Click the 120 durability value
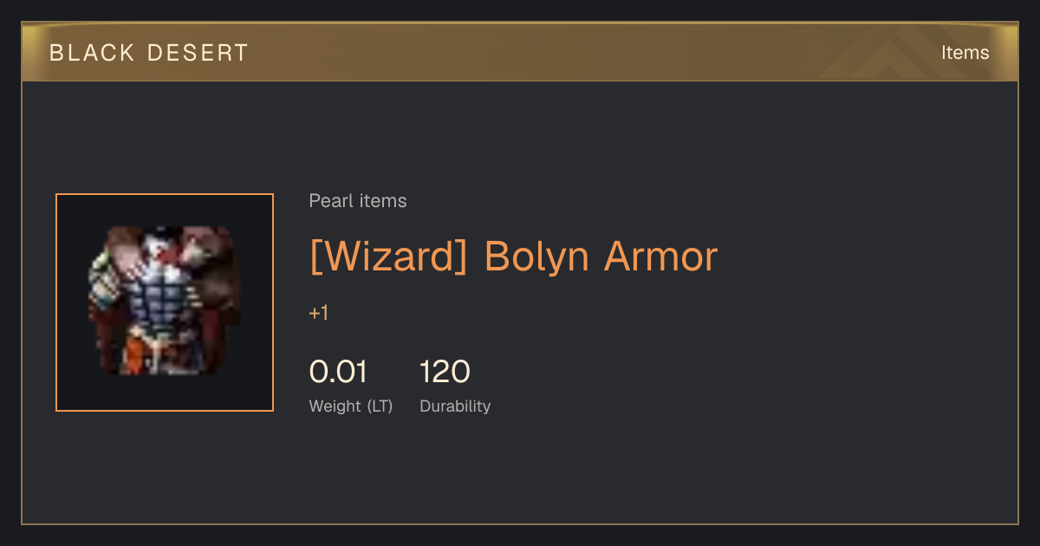 445,372
